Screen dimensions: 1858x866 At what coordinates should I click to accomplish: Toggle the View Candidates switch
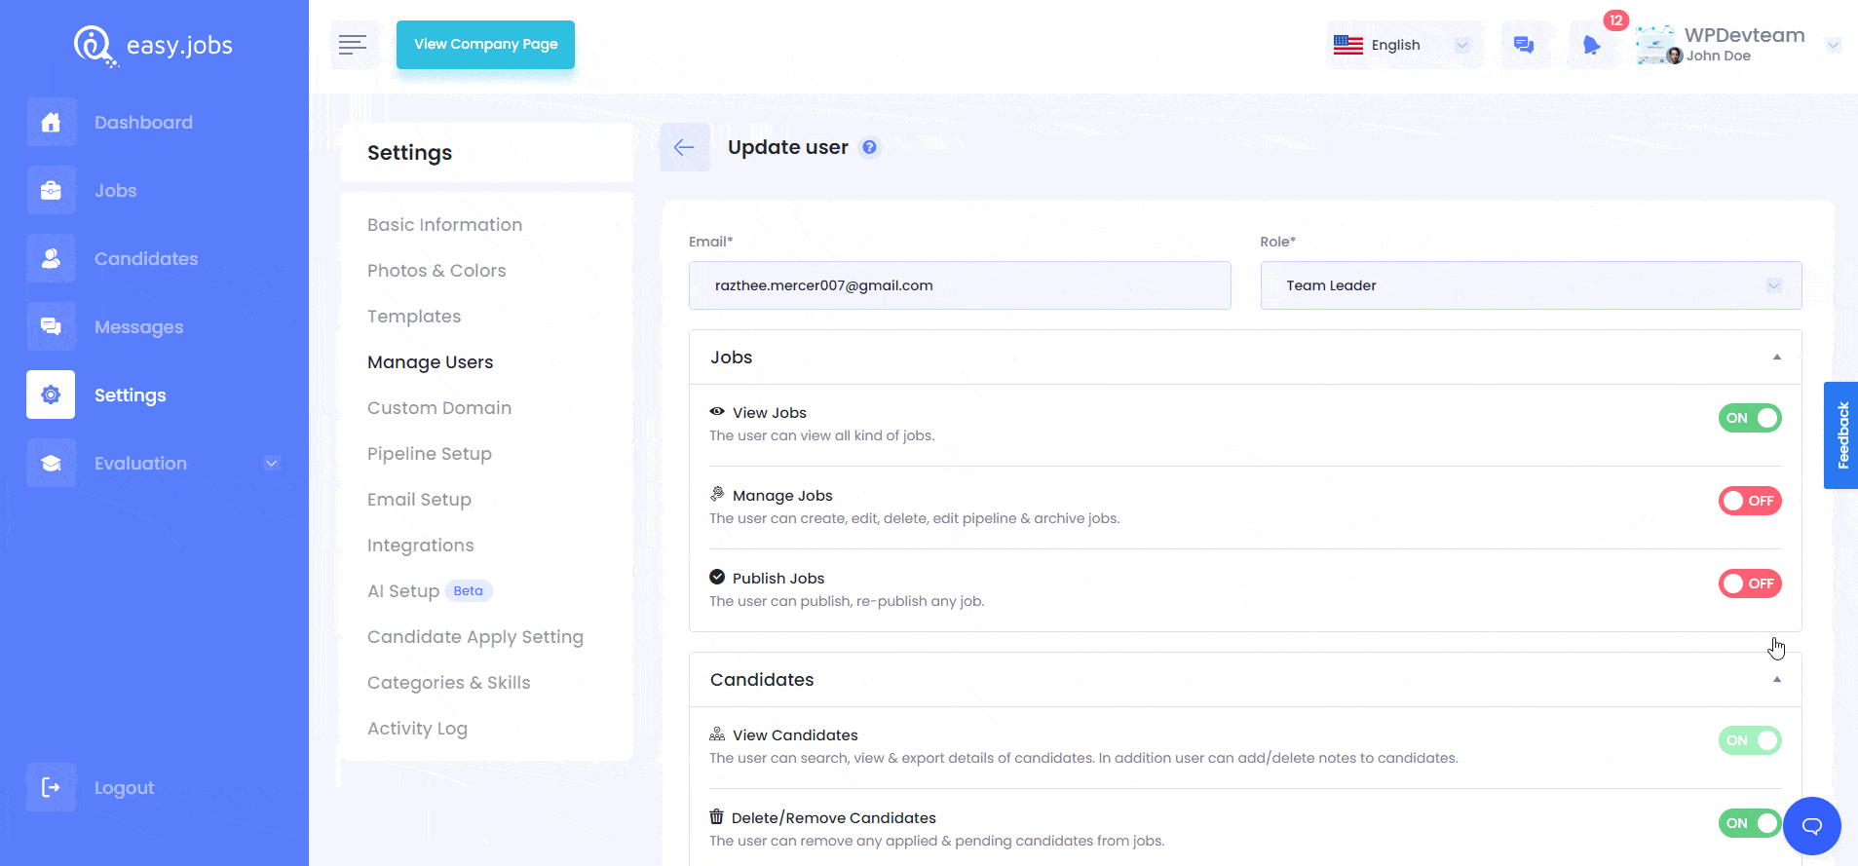coord(1750,740)
